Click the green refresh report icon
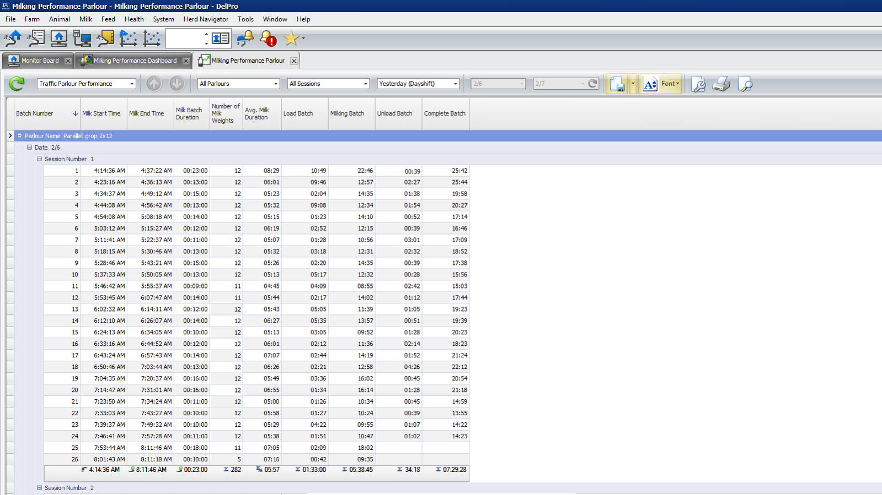This screenshot has height=495, width=882. pos(17,84)
